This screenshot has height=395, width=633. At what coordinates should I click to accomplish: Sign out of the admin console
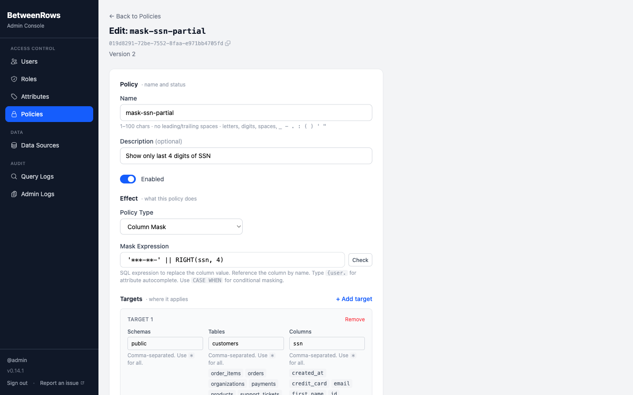17,383
